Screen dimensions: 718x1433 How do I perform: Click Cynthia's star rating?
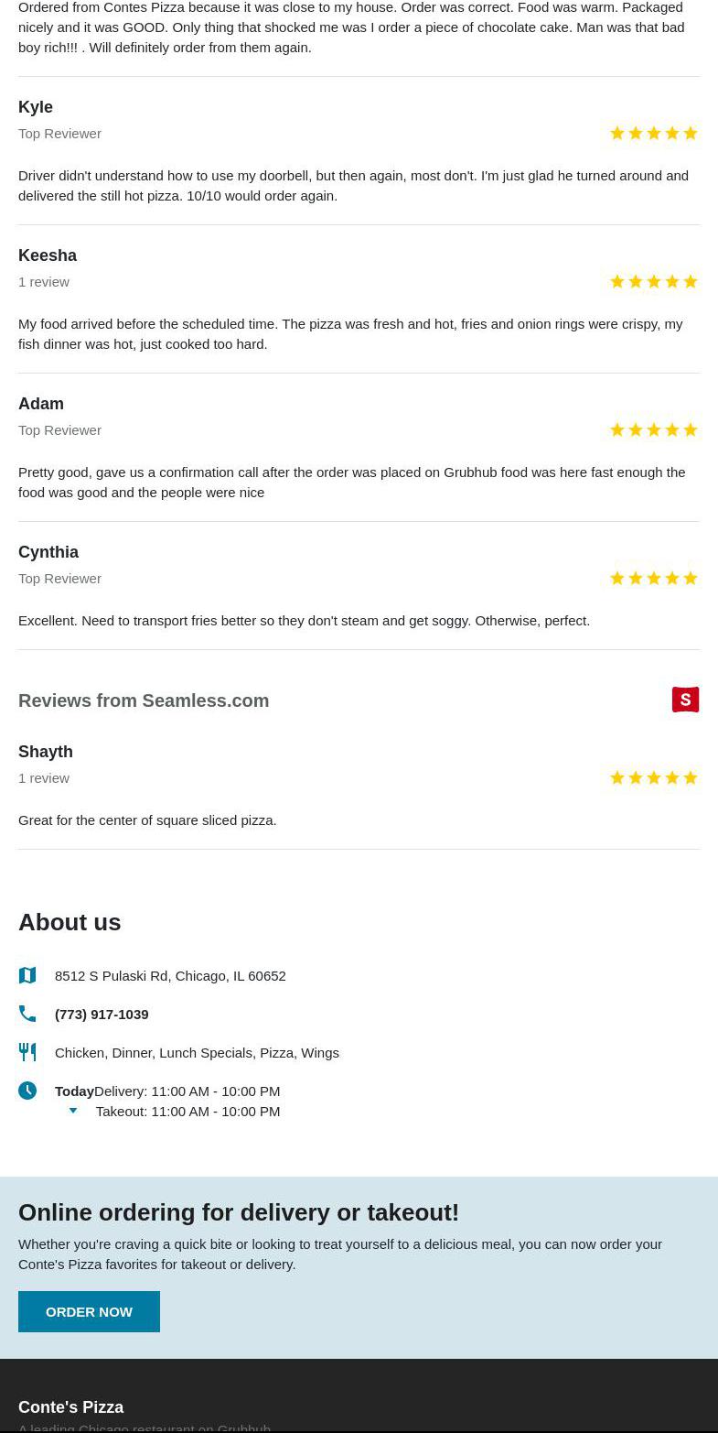click(x=653, y=579)
